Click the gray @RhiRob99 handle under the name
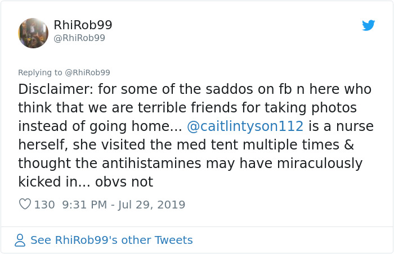The image size is (394, 254). coord(79,38)
